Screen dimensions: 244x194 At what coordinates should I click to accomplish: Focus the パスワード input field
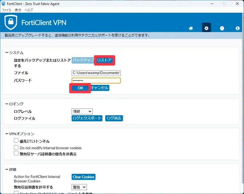click(96, 80)
